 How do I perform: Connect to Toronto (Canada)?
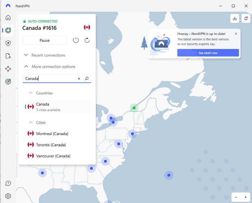[x=58, y=145]
